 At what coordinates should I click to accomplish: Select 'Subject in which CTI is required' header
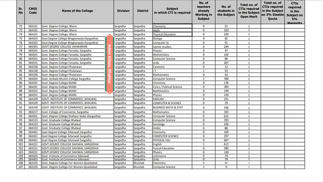point(172,11)
